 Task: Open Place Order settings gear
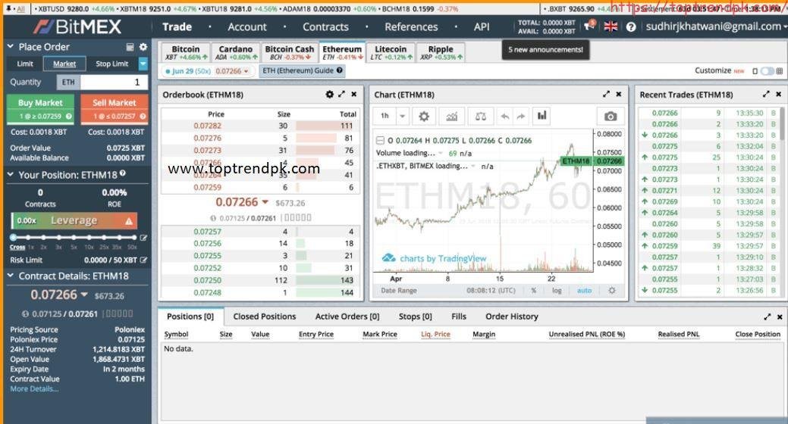[x=143, y=47]
